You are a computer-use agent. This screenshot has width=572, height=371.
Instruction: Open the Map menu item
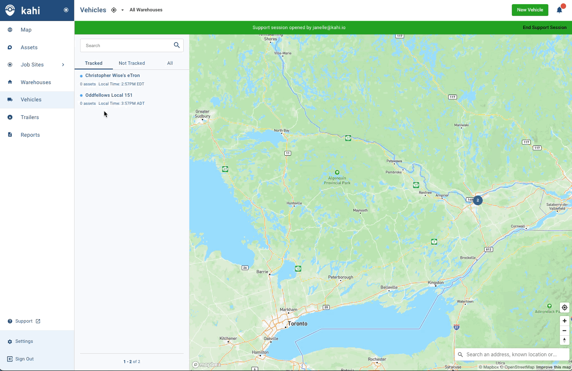pyautogui.click(x=26, y=30)
